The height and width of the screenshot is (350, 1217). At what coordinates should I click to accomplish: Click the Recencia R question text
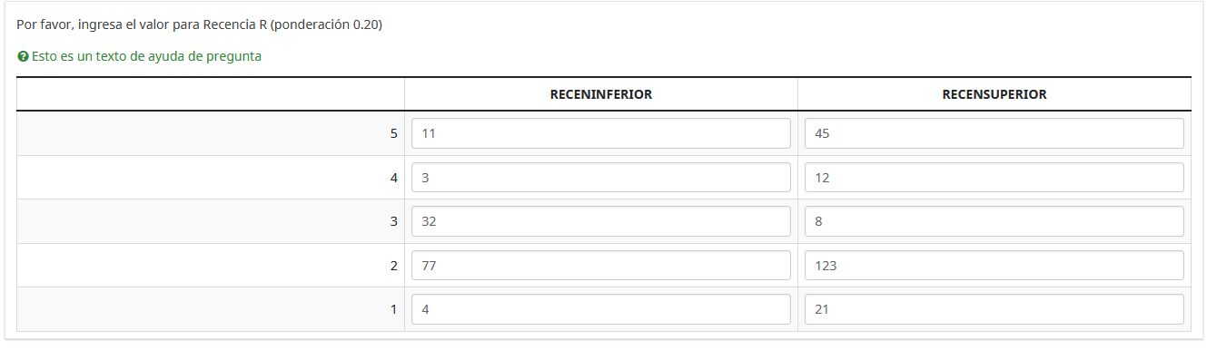(x=200, y=24)
